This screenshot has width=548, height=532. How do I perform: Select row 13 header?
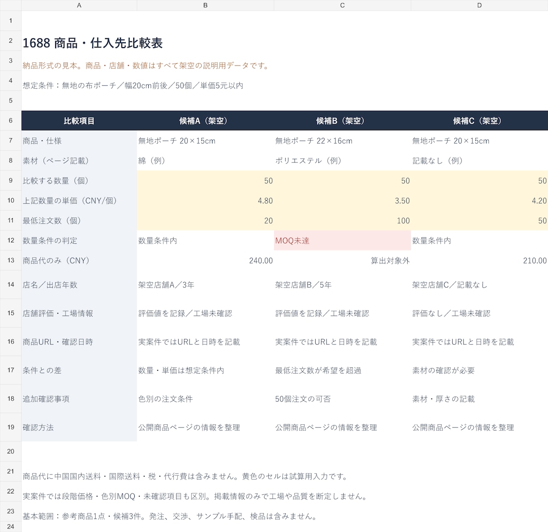11,260
